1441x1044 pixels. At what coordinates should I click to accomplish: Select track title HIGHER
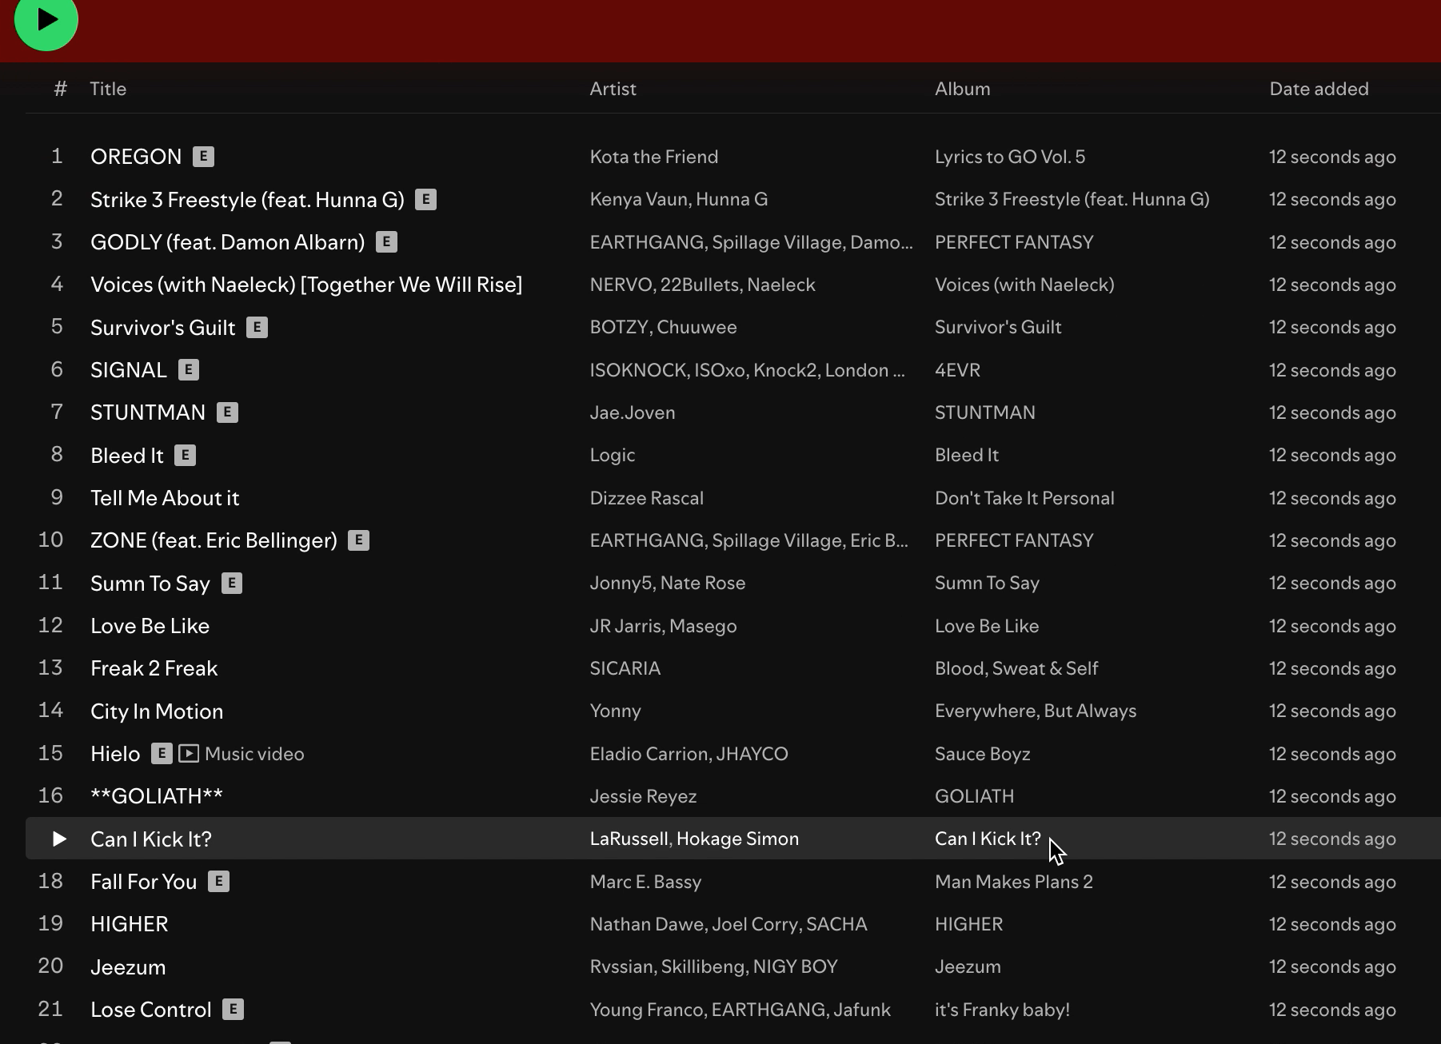[x=130, y=924]
